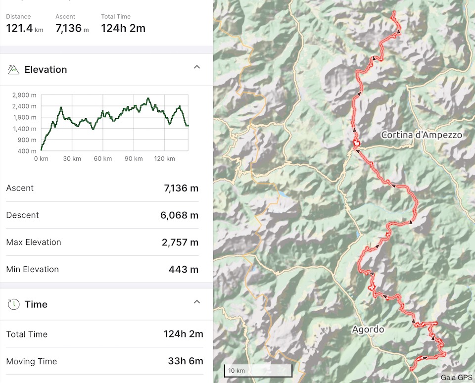This screenshot has width=475, height=383.
Task: Click the white waypoint marker near Cortina
Action: coord(356,143)
